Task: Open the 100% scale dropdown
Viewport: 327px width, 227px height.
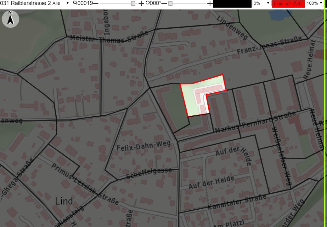Action: tap(314, 3)
